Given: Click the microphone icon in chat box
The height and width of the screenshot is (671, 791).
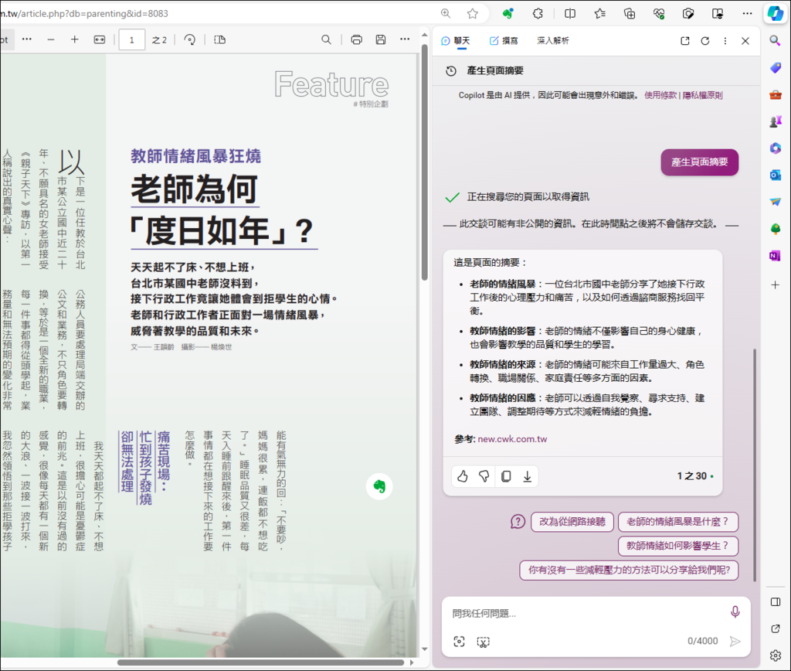Looking at the screenshot, I should [735, 612].
